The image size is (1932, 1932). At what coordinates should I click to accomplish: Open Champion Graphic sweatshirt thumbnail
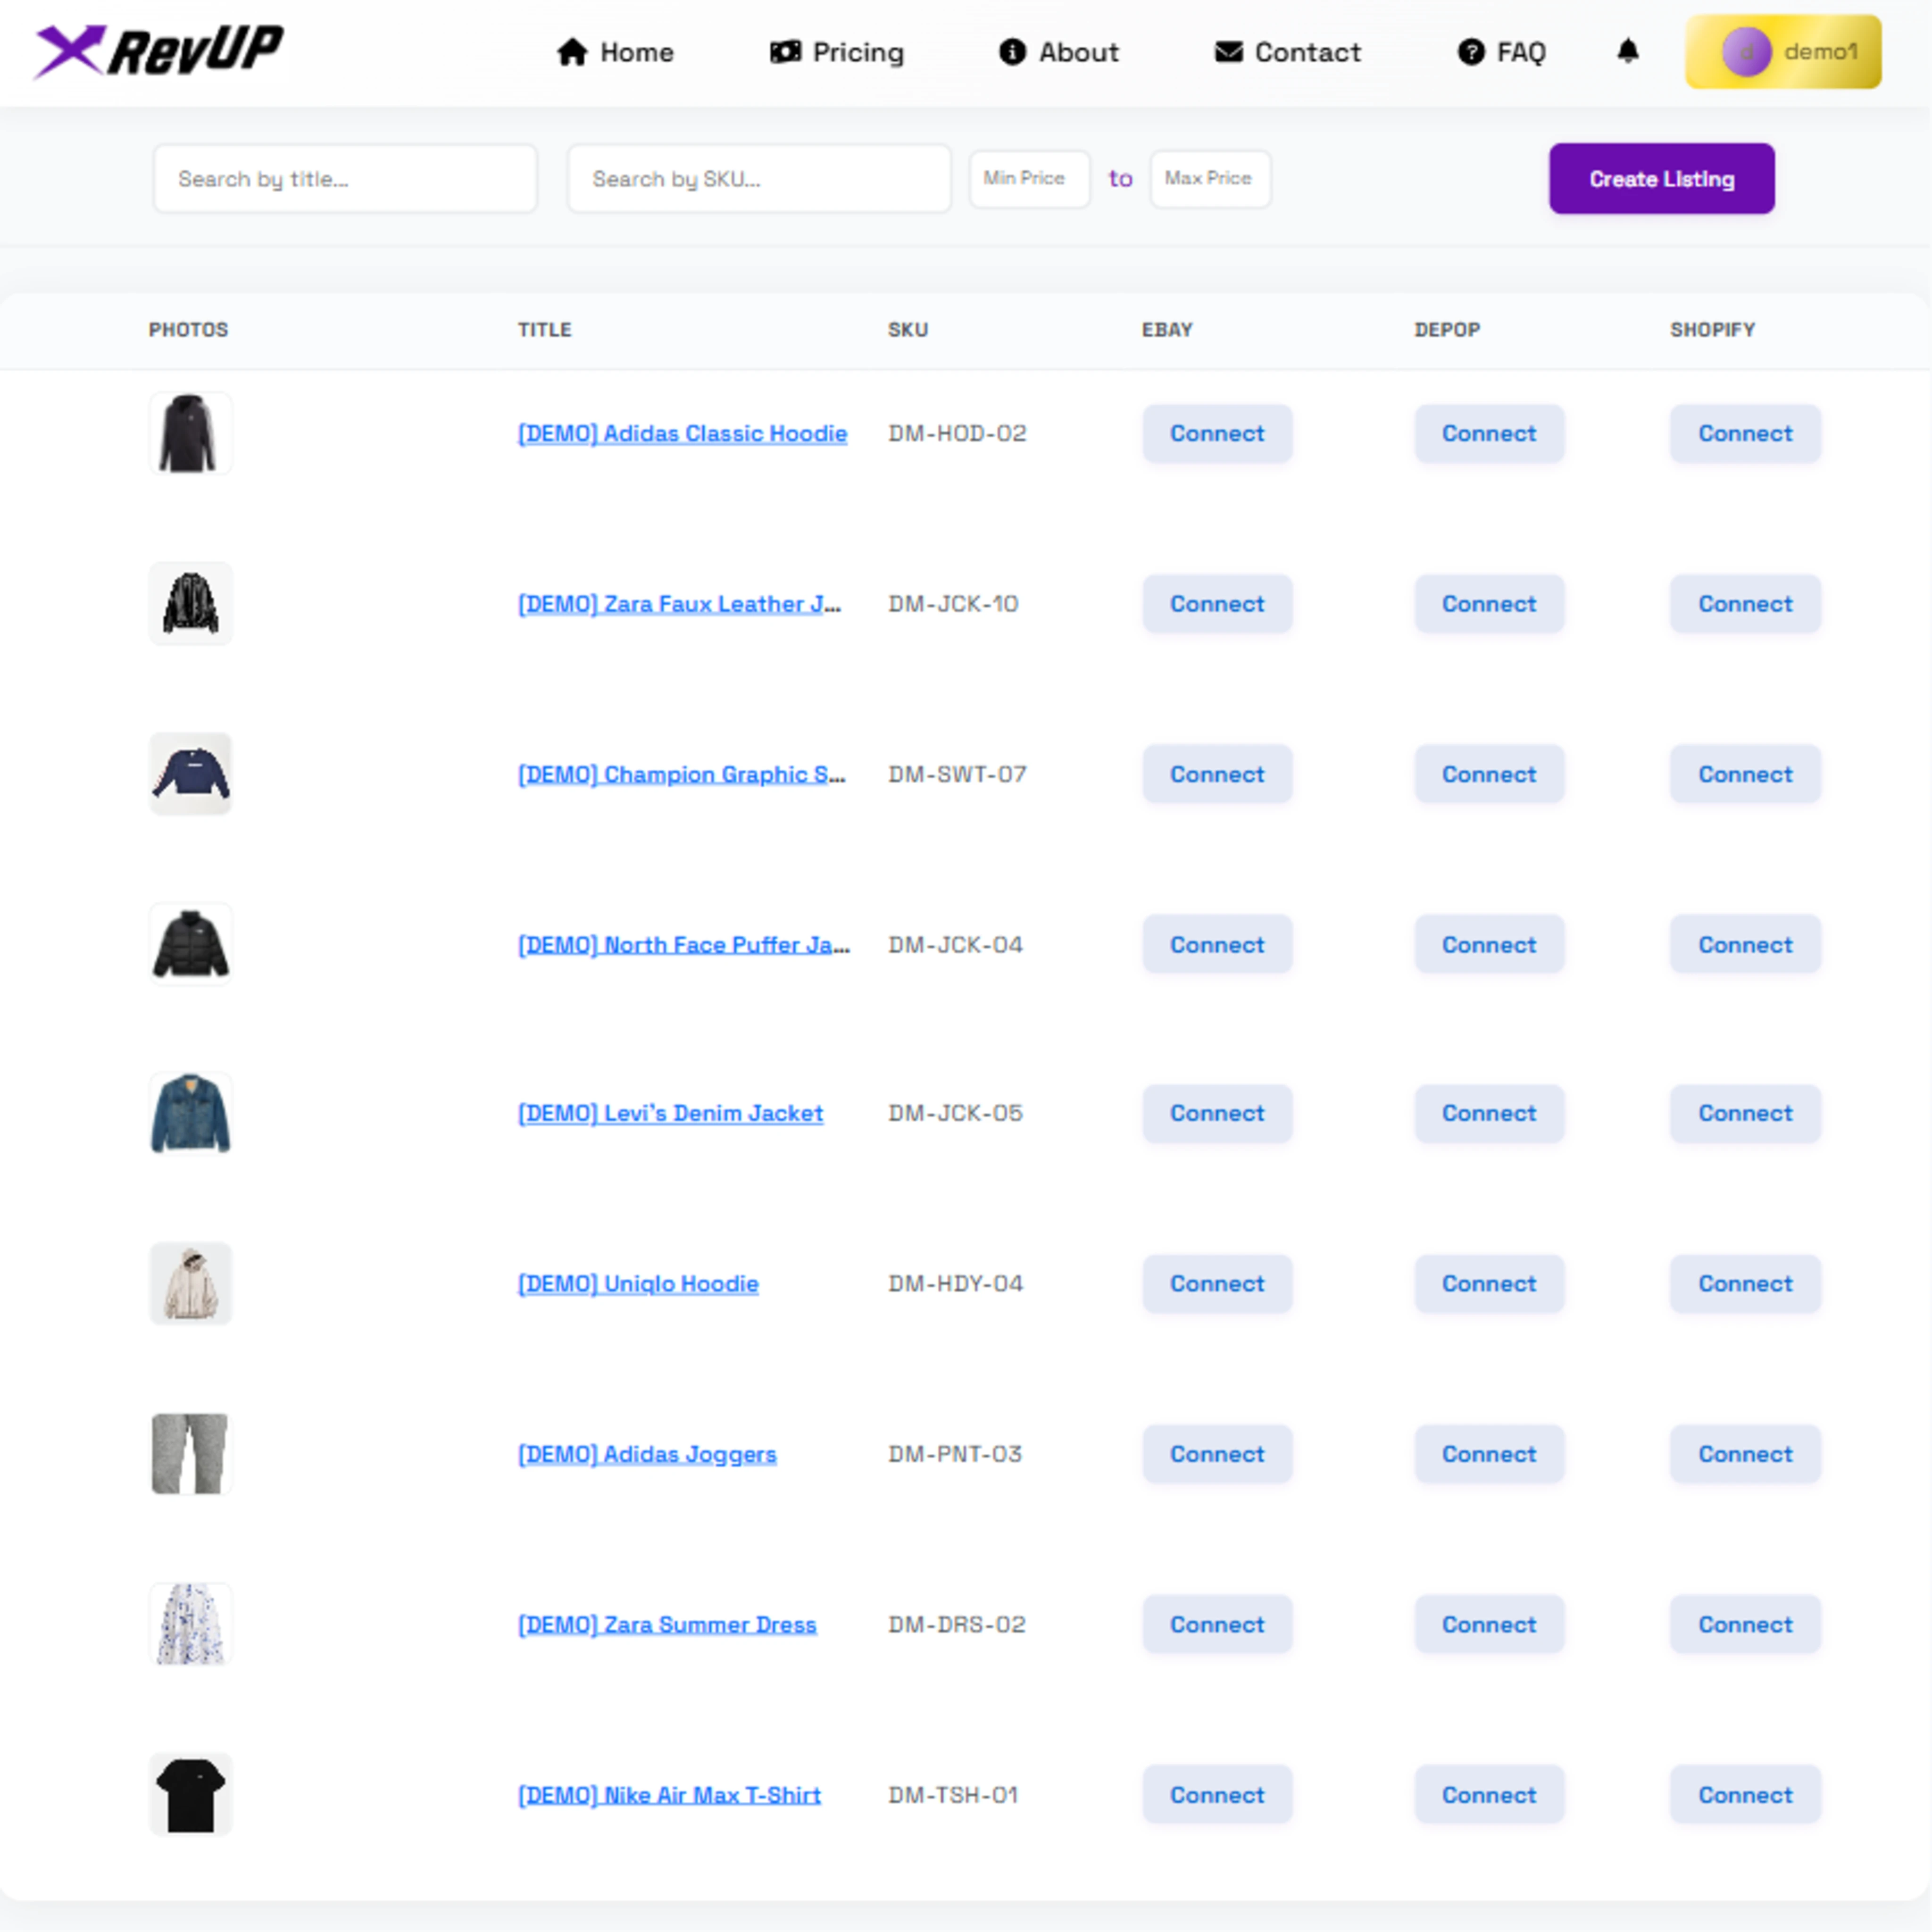[190, 774]
